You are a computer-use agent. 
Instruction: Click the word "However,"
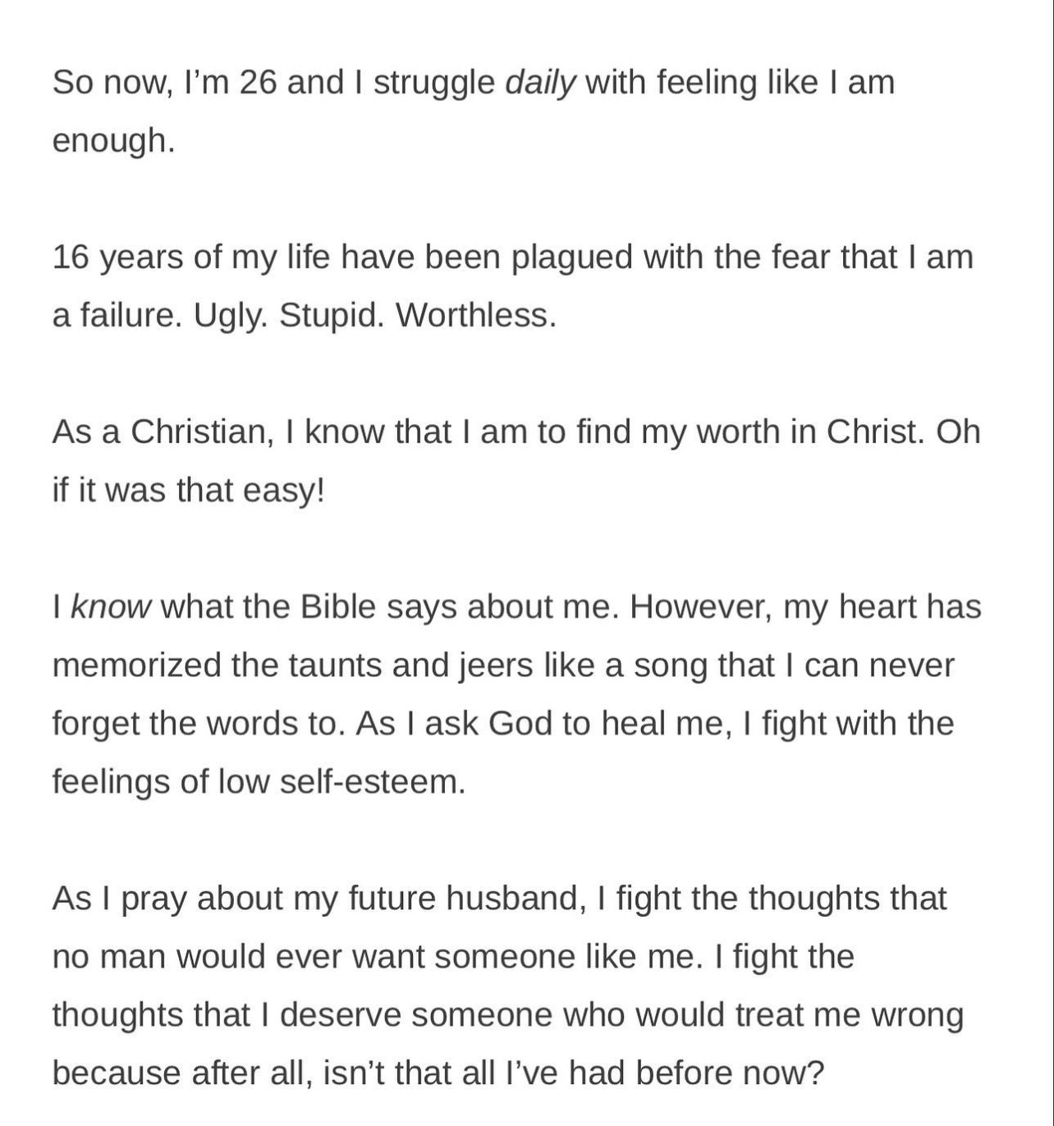tap(701, 608)
